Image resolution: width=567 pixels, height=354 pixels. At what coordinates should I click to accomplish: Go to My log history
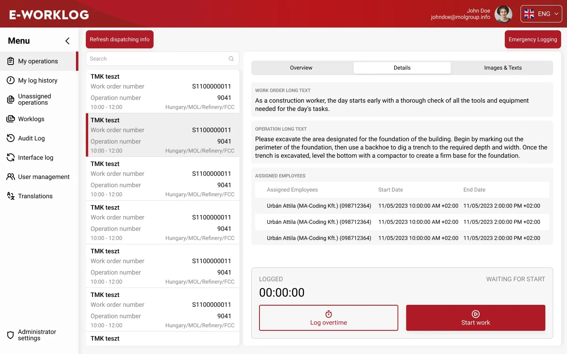(39, 80)
